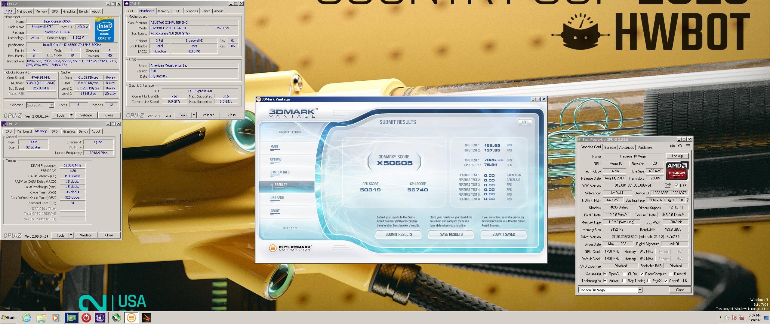Open UPGRADE in 3DMark Vantage sidebar

[x=277, y=198]
